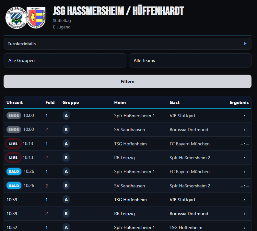The height and width of the screenshot is (231, 257).
Task: Click FC Bayern München in the 10:26 row
Action: click(x=190, y=172)
